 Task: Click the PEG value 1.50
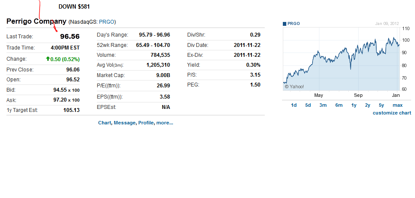point(255,85)
